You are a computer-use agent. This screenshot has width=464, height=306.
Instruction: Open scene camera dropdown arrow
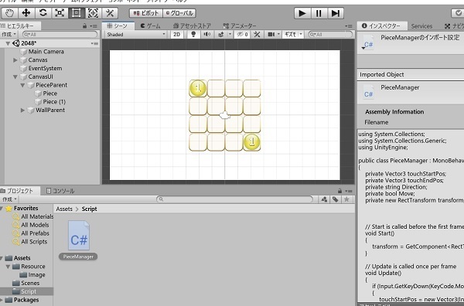[278, 35]
